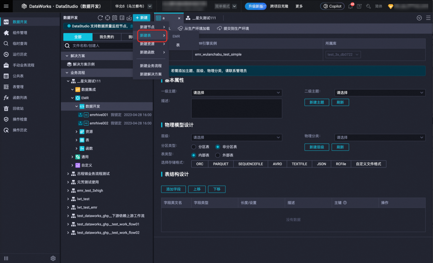The height and width of the screenshot is (263, 433).
Task: Click the refresh icon in 数据开发 header
Action: tap(101, 18)
